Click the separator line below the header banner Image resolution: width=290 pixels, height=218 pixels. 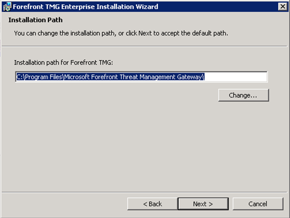[145, 45]
